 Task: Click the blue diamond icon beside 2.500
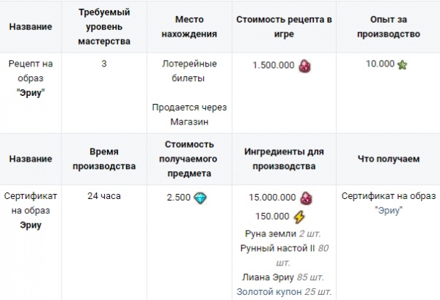tap(200, 197)
